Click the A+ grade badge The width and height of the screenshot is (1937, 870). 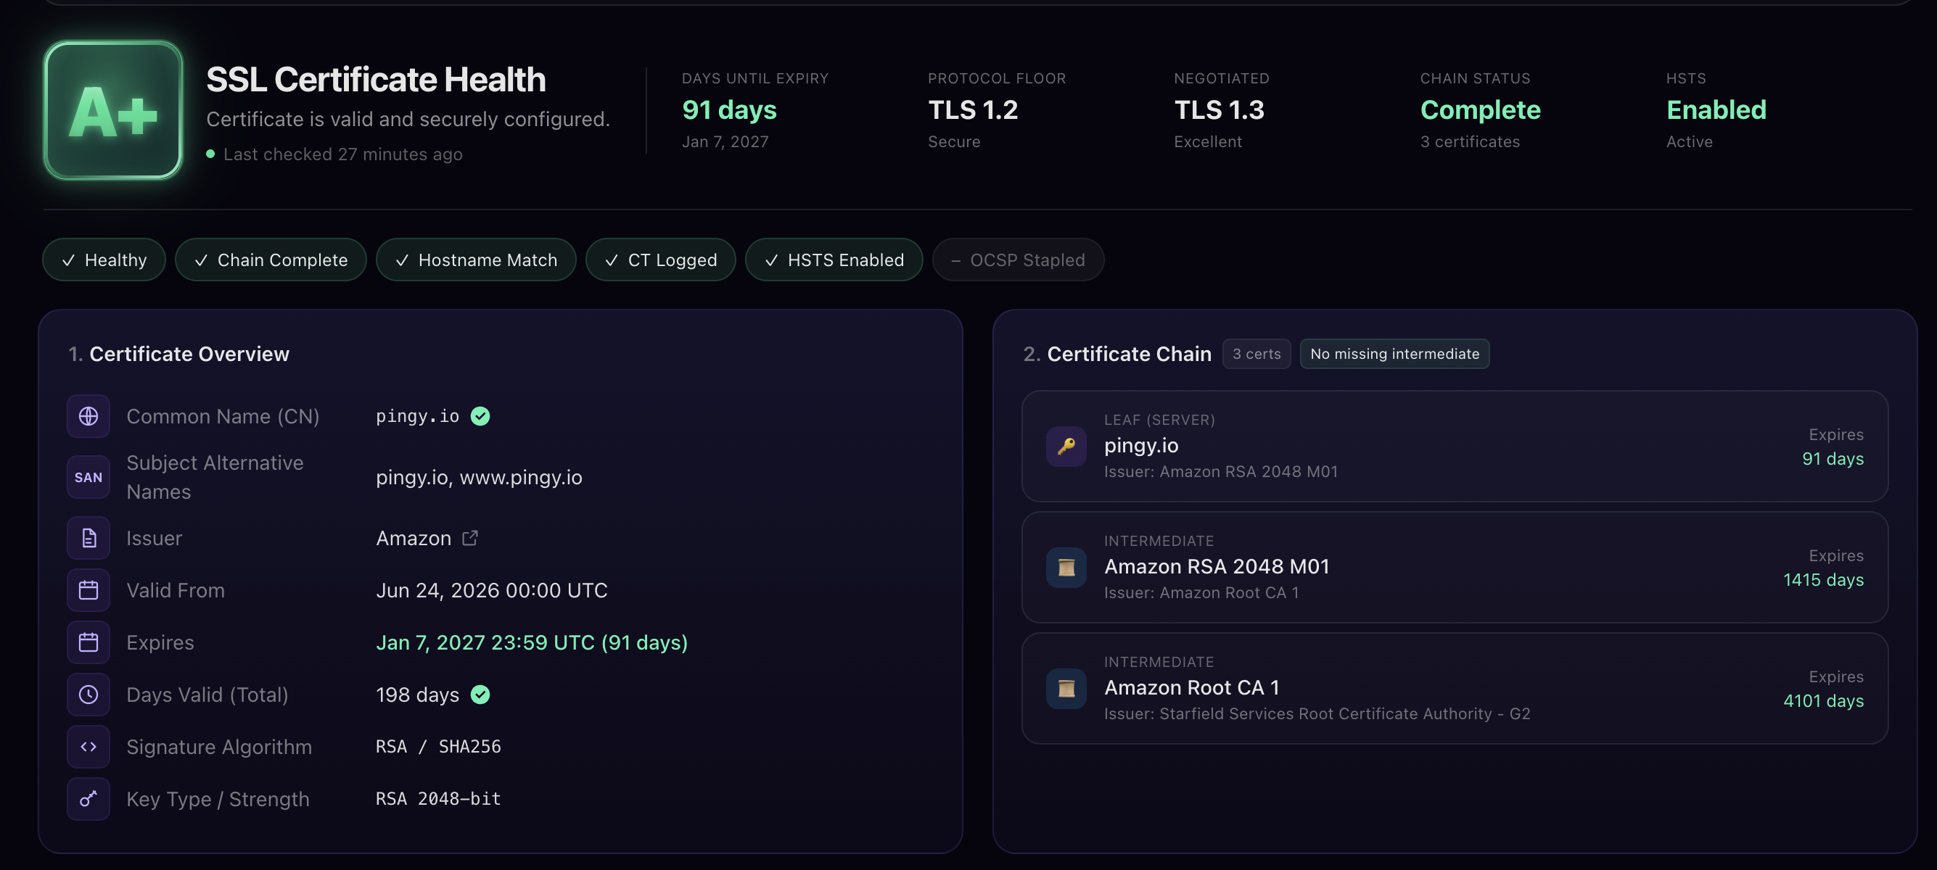pyautogui.click(x=112, y=110)
